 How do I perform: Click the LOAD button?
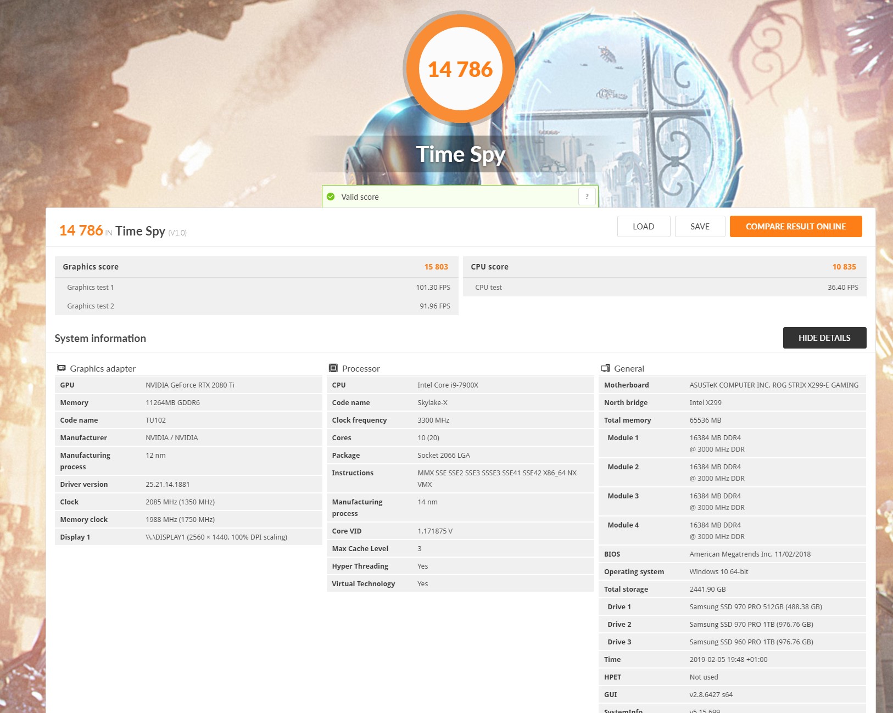(x=644, y=227)
